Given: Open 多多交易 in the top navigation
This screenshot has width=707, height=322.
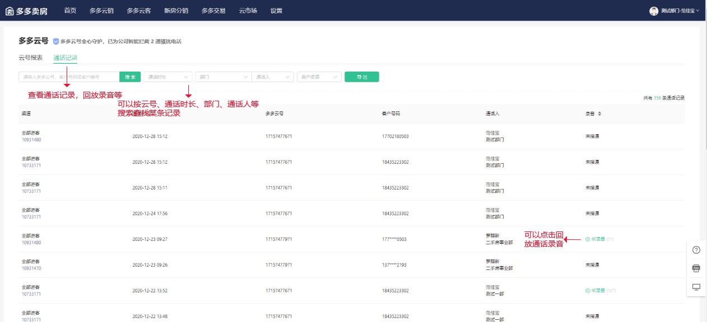Looking at the screenshot, I should pos(213,11).
